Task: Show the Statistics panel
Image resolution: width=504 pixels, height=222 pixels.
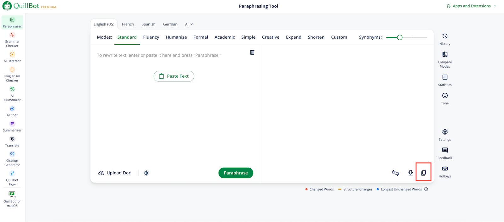Action: (445, 80)
